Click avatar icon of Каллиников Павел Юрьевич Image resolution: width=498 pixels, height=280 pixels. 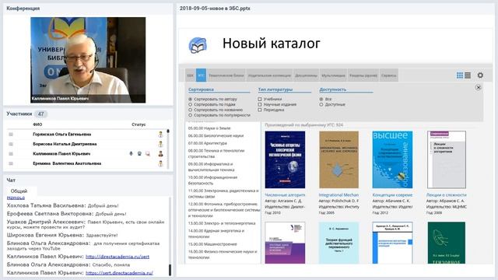[161, 154]
